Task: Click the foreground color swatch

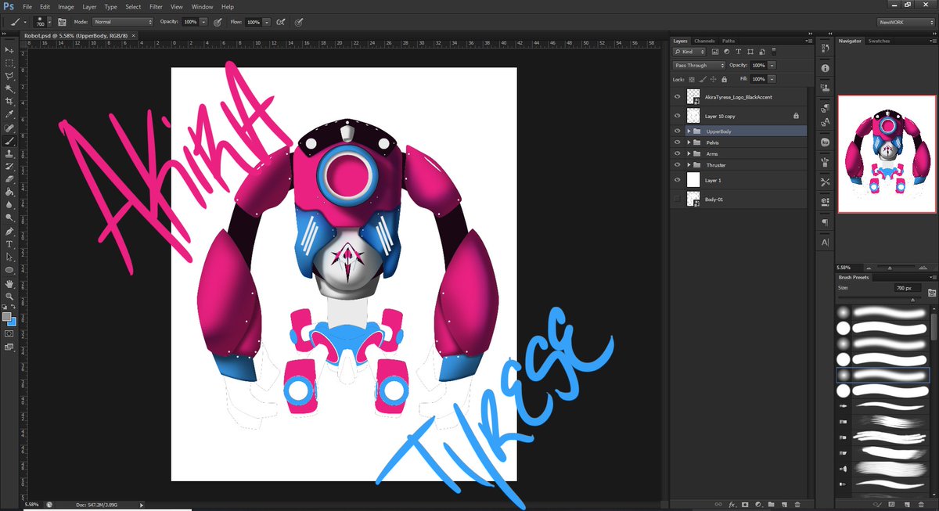Action: pos(7,317)
